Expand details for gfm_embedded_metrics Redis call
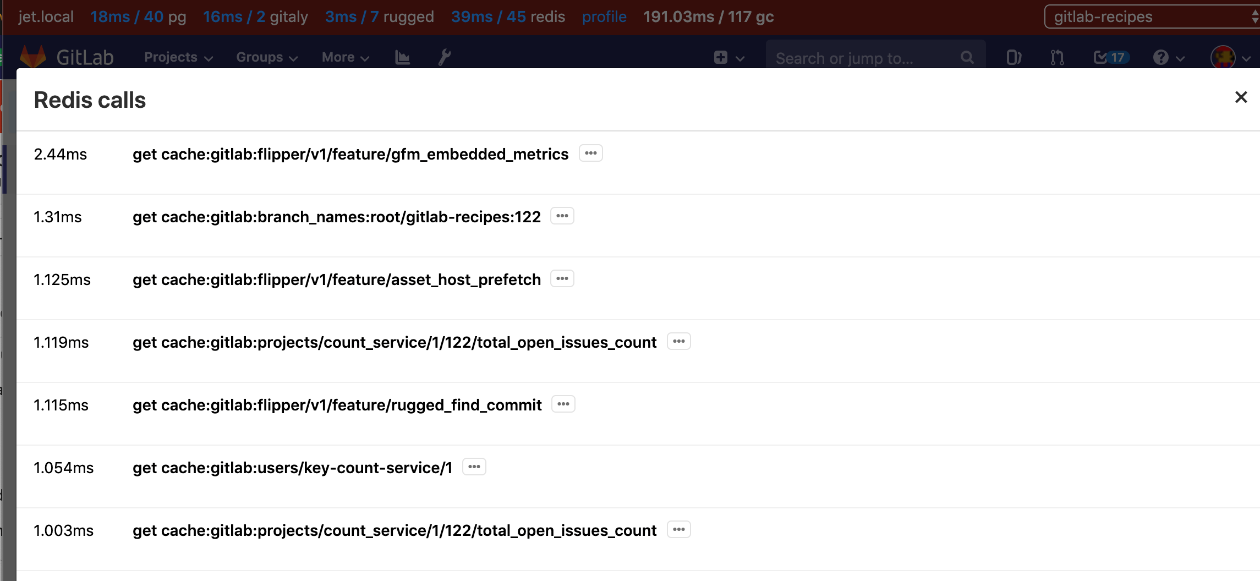1260x581 pixels. (x=590, y=153)
